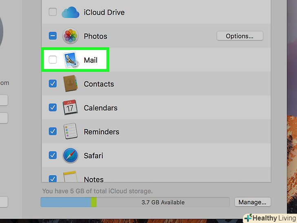Click the Safari compass icon
Screen dimensions: 297x223
pos(70,156)
